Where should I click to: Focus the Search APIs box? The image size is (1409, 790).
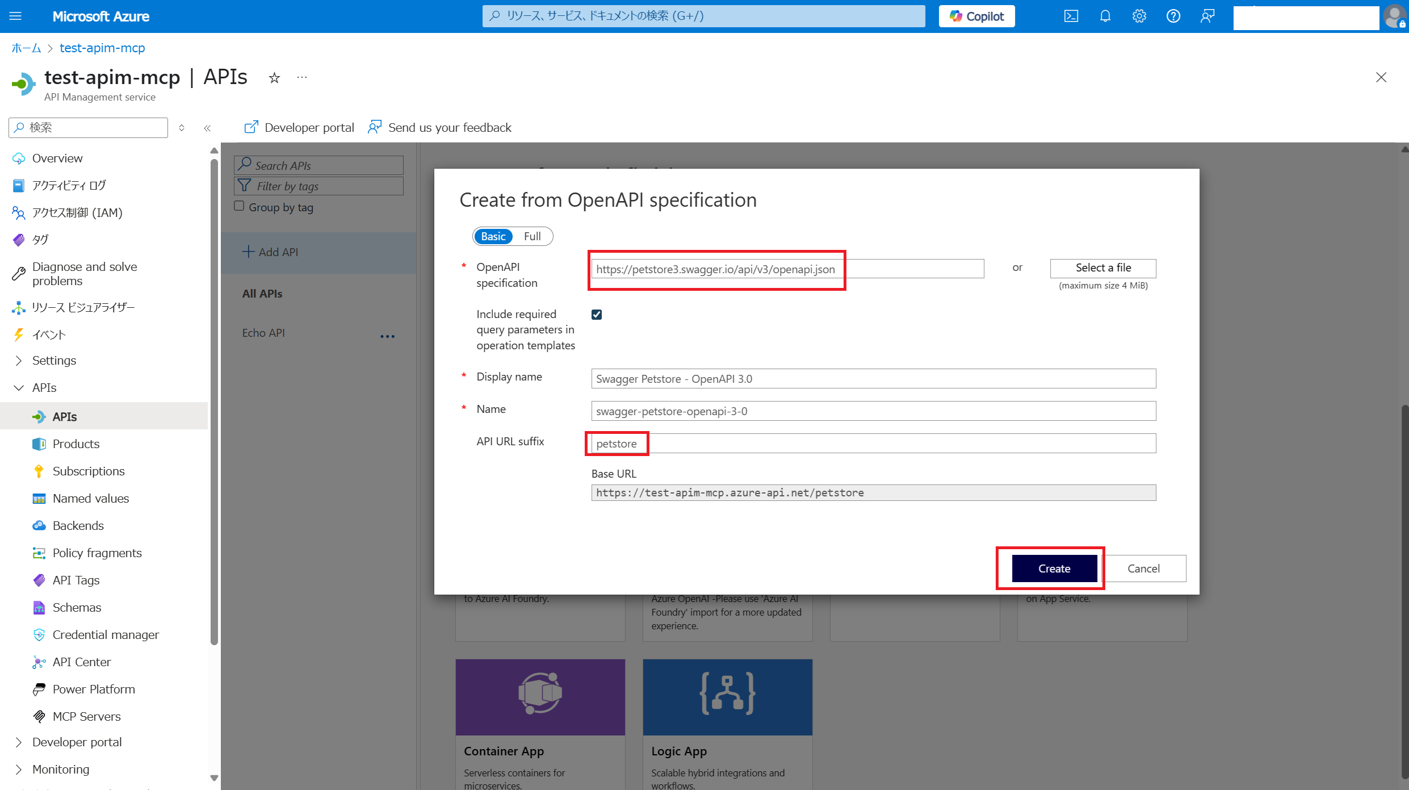pyautogui.click(x=318, y=165)
